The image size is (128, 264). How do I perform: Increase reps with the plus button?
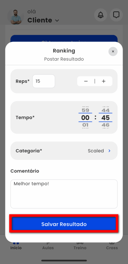(104, 81)
